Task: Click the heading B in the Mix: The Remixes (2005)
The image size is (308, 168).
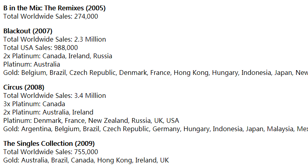Action: point(54,8)
